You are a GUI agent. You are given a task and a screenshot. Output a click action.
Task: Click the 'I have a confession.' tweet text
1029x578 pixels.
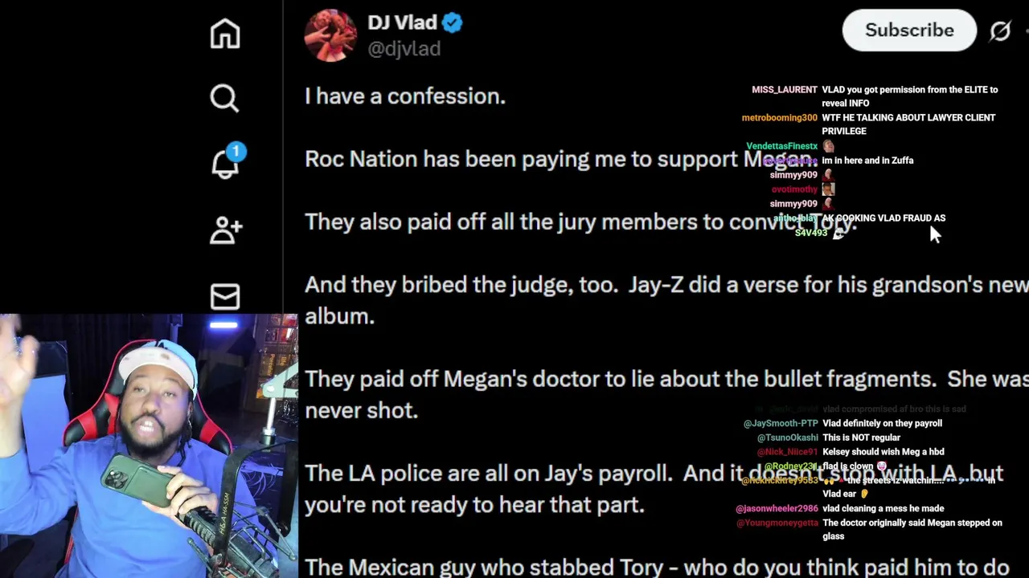tap(405, 96)
